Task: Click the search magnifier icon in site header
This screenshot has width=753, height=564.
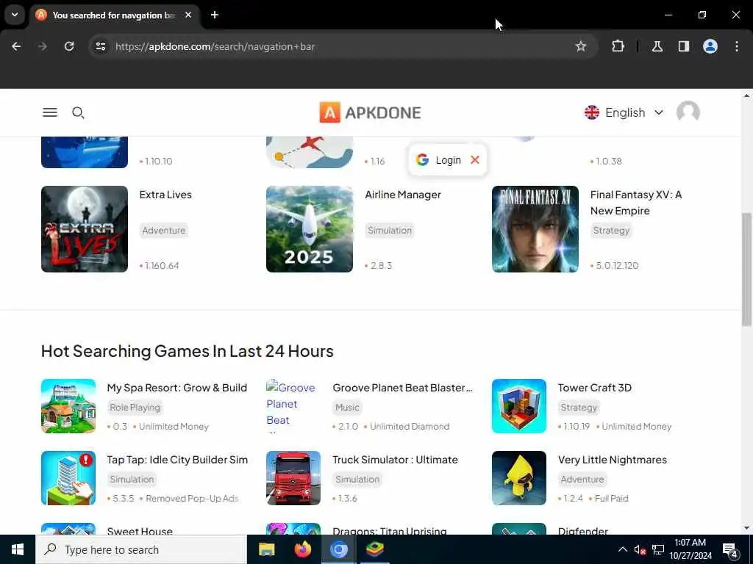Action: [x=78, y=112]
